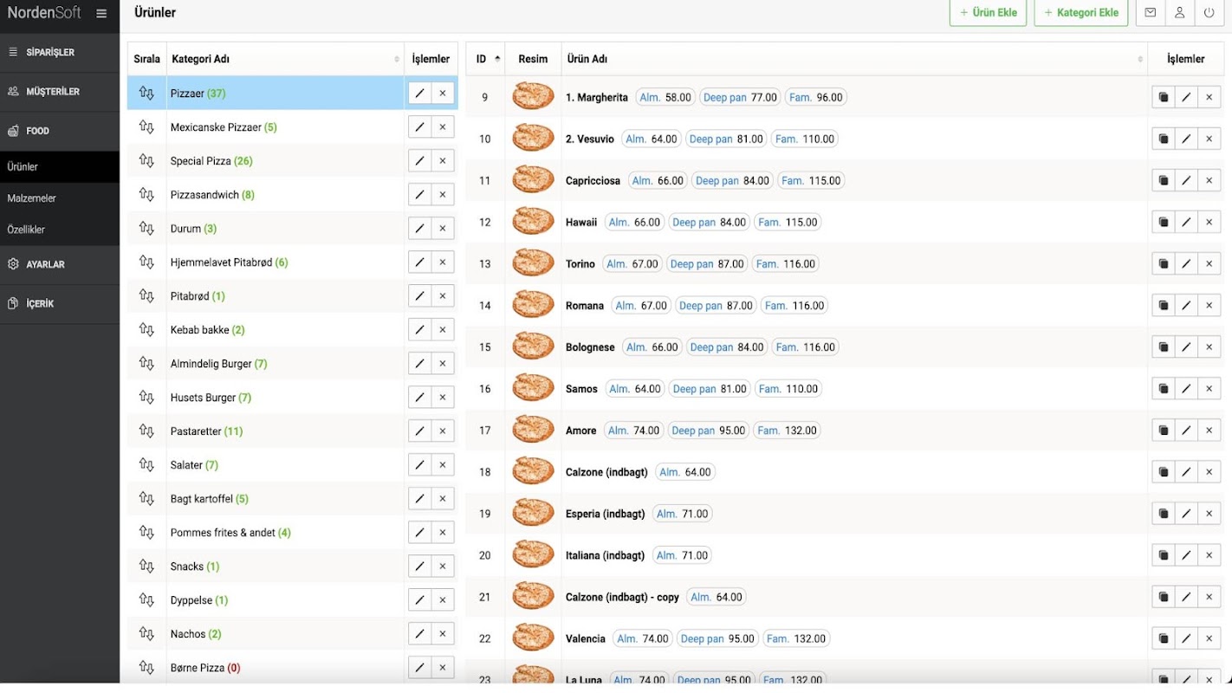Sort products by ID column arrow
1232x693 pixels.
tap(497, 59)
